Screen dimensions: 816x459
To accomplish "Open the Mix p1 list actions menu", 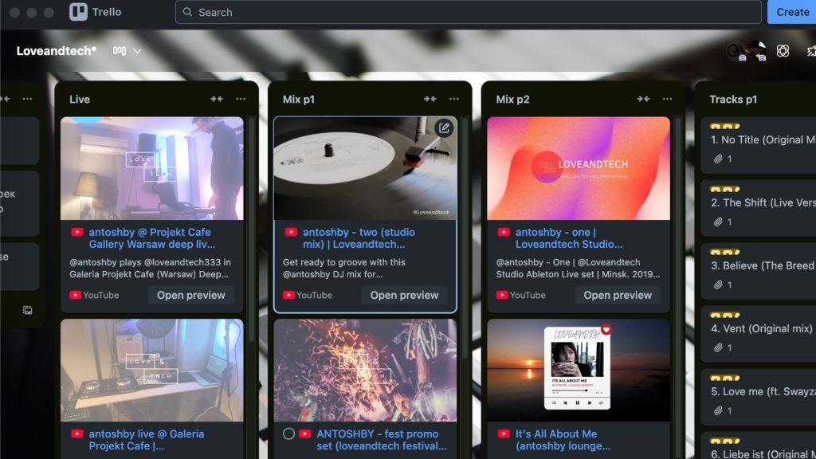I will click(453, 99).
